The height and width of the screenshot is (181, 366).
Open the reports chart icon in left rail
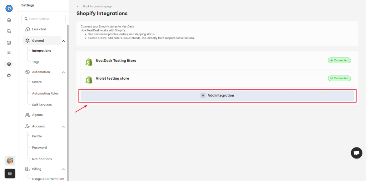pyautogui.click(x=9, y=43)
